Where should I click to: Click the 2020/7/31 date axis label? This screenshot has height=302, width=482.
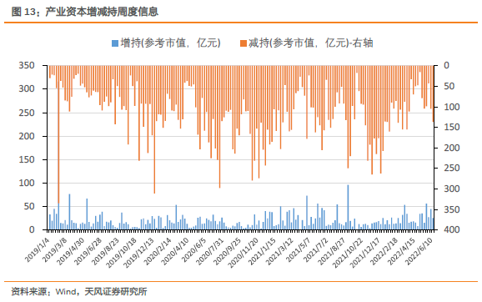tap(210, 250)
